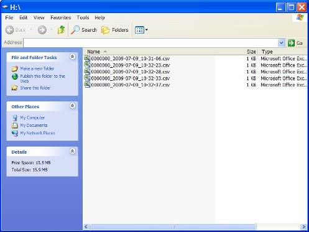Viewport: 309px width, 232px height.
Task: Go up one folder level icon
Action: (61, 30)
